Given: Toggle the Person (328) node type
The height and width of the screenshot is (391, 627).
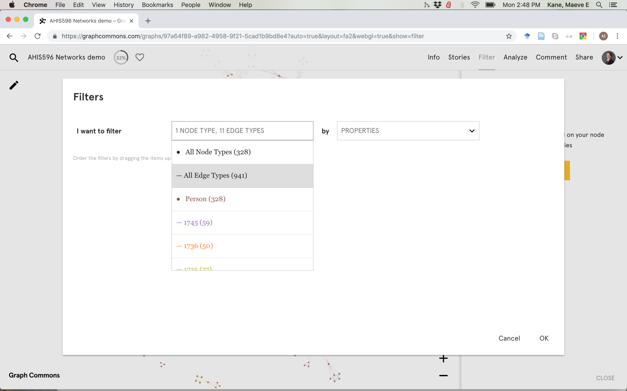Looking at the screenshot, I should (205, 199).
